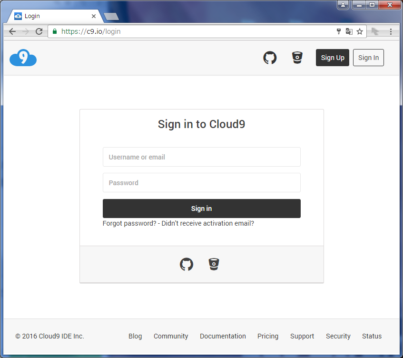
Task: Click the dark Sign in submit button
Action: coord(202,209)
